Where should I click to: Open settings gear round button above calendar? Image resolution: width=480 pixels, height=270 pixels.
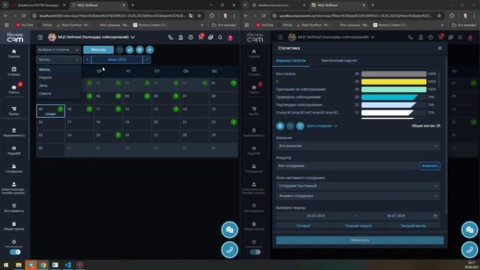139,49
